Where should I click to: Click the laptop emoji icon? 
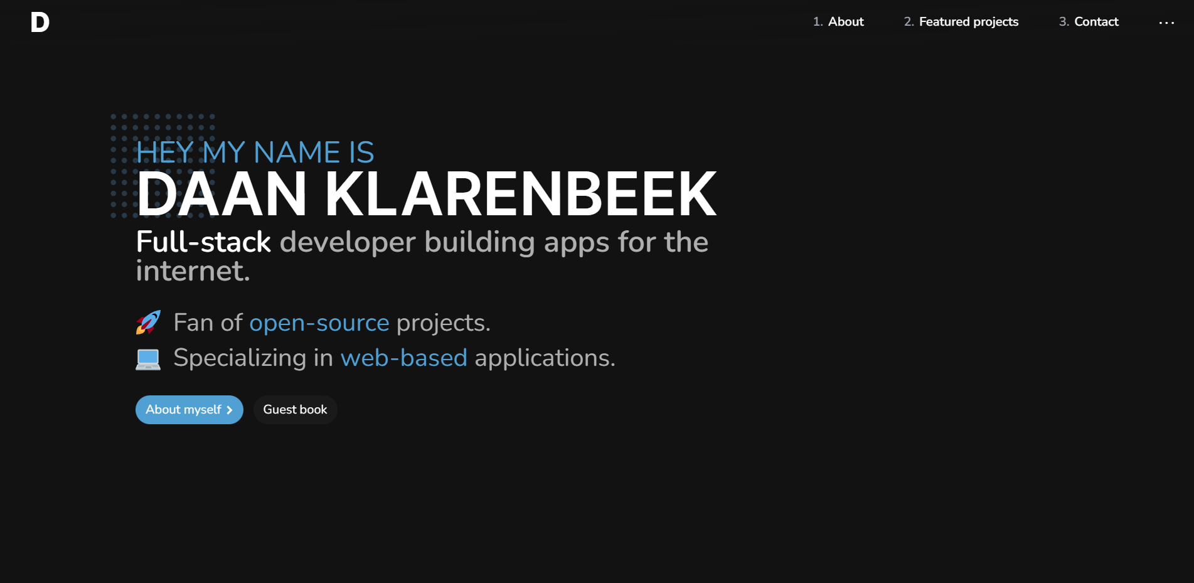pos(148,359)
